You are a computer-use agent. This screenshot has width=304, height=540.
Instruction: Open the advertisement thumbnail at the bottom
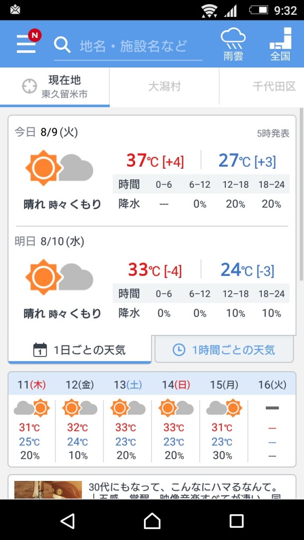click(48, 490)
